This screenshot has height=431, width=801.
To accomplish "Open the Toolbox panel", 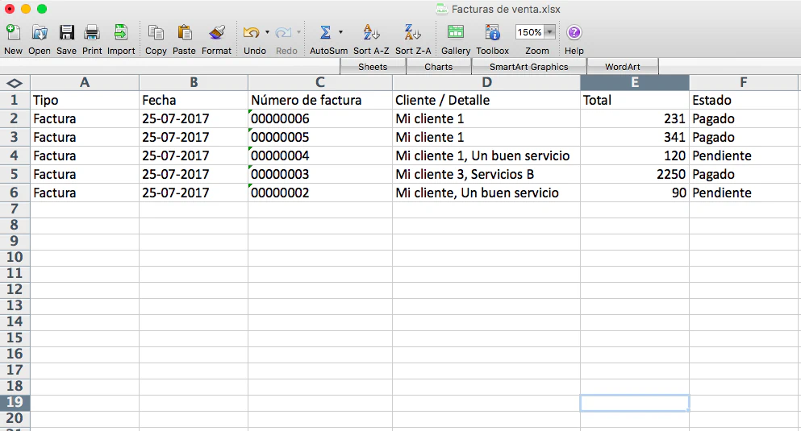I will [x=492, y=33].
